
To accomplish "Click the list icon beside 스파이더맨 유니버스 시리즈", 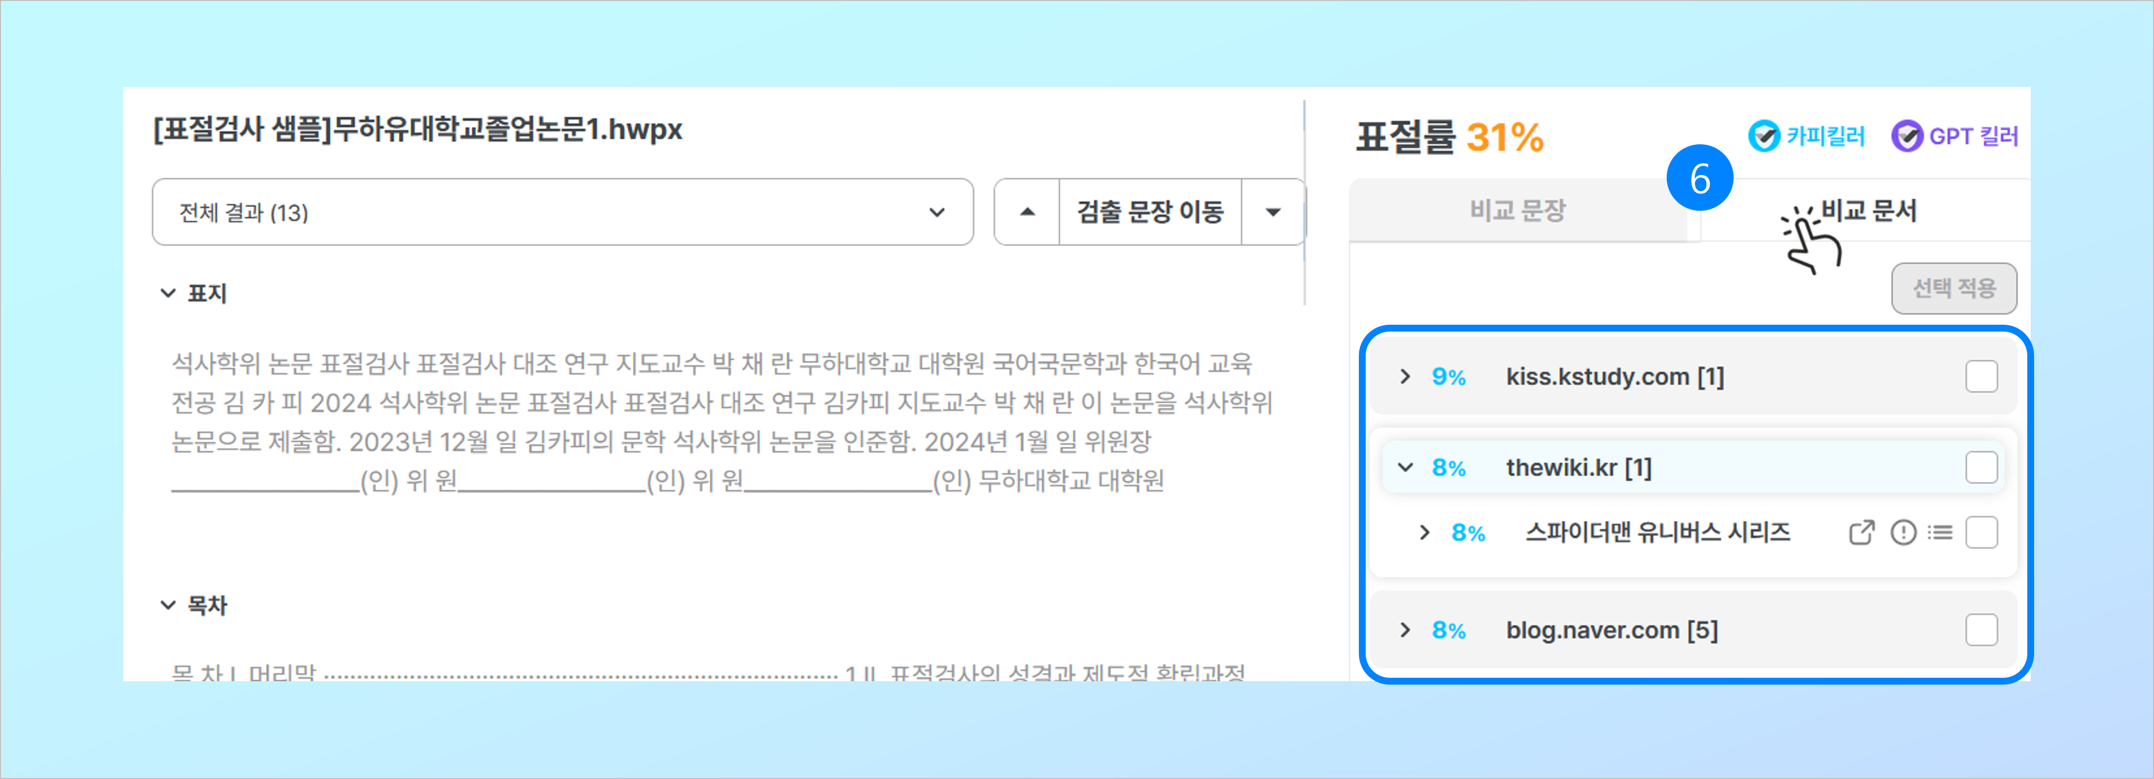I will 1940,533.
